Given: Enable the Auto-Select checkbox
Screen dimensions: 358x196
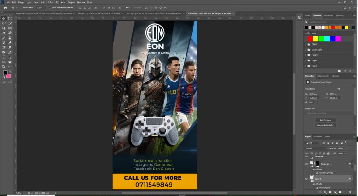Looking at the screenshot, I should tap(21, 8).
